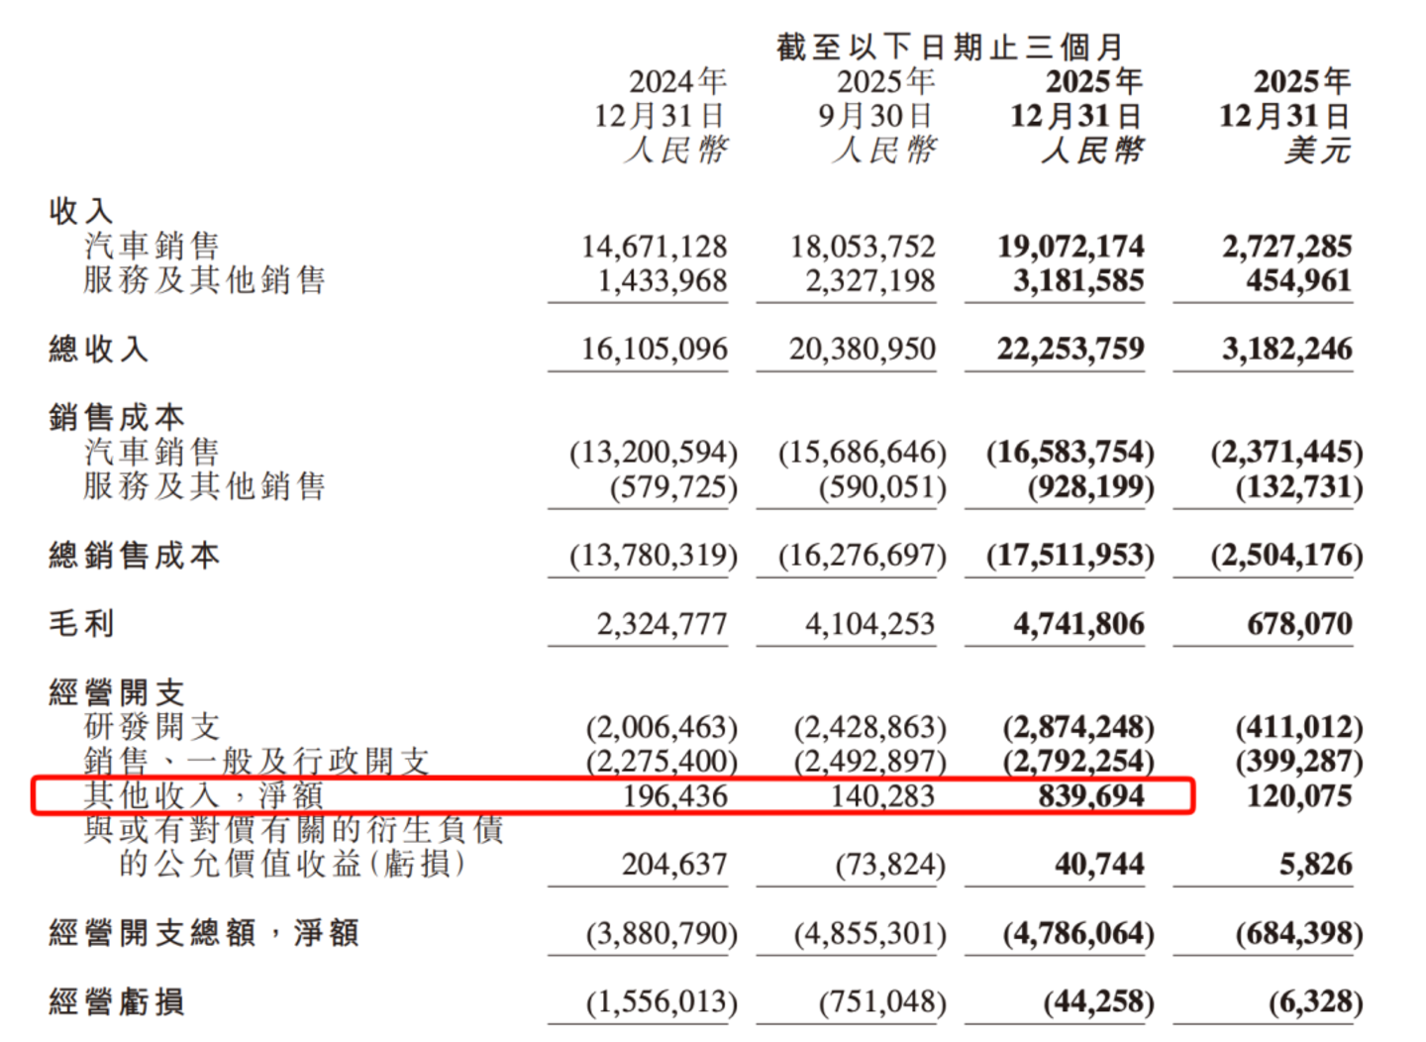
Task: Click the 截至以下日期止三個月 header
Action: tap(950, 46)
